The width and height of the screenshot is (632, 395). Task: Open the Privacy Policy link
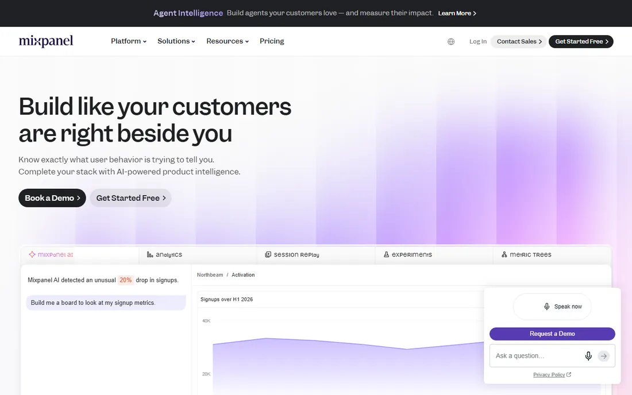tap(549, 374)
